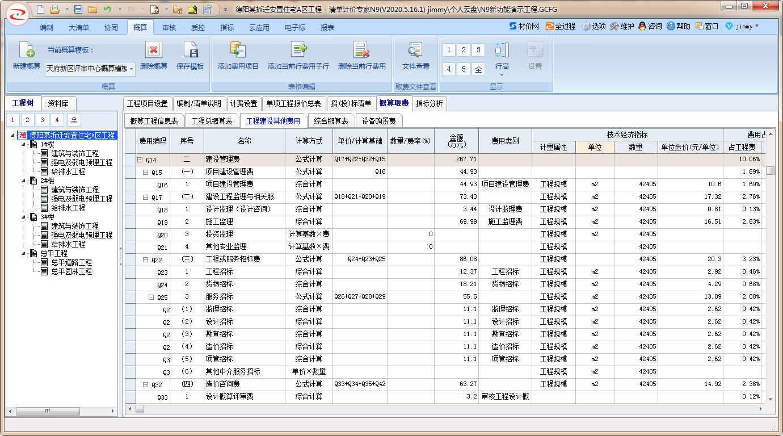The height and width of the screenshot is (436, 783).
Task: Collapse the Q25 服务招标 row
Action: (x=151, y=297)
